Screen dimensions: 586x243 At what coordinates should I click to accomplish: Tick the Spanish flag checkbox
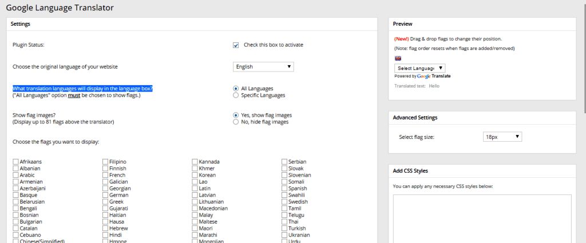284,189
